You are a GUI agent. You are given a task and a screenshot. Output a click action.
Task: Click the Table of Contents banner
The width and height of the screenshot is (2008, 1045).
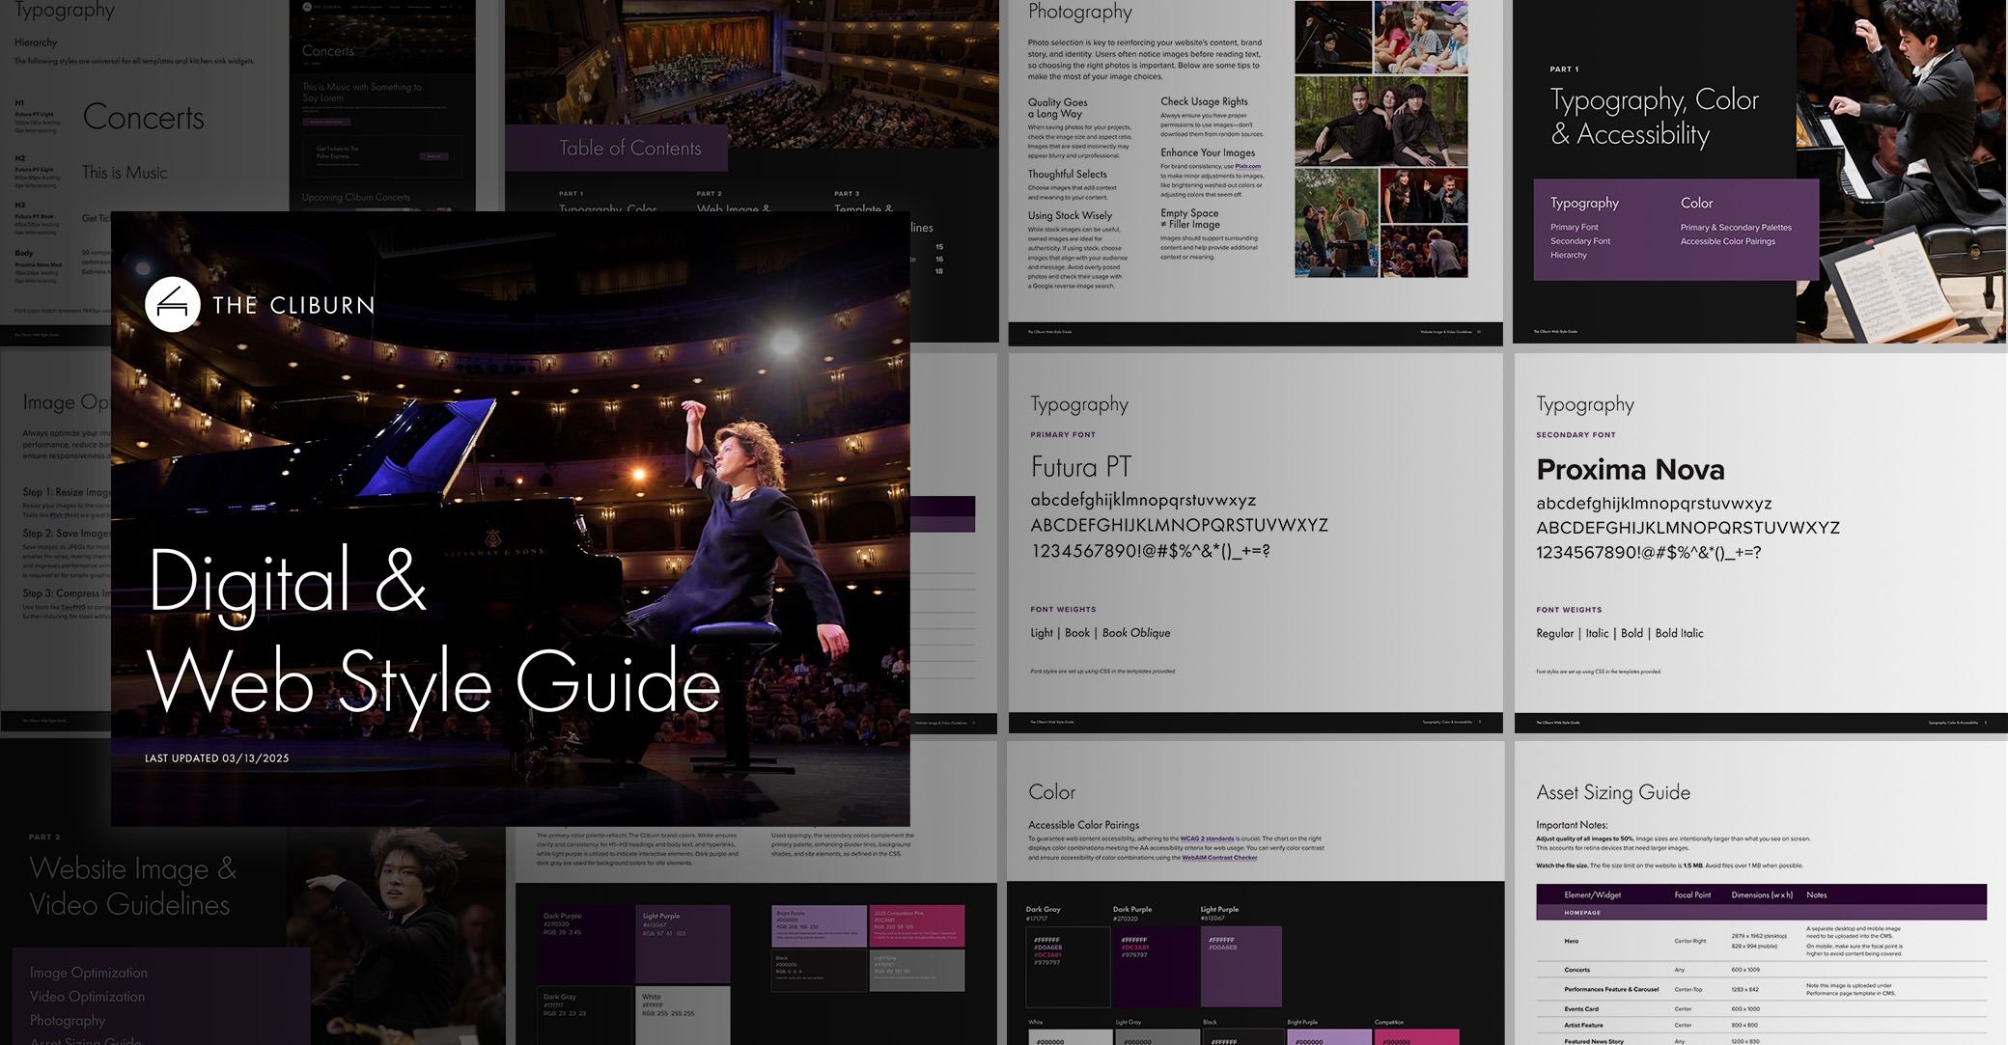tap(630, 149)
